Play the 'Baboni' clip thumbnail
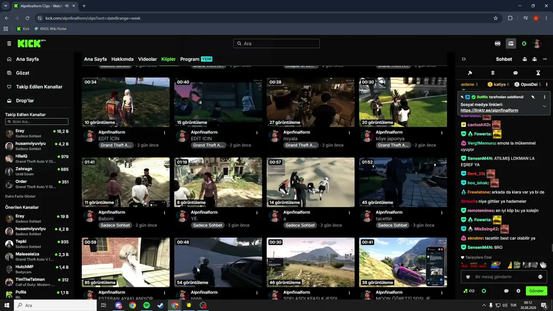The height and width of the screenshot is (311, 553). tap(126, 182)
